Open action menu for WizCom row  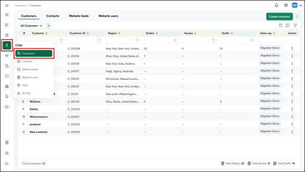point(292,101)
